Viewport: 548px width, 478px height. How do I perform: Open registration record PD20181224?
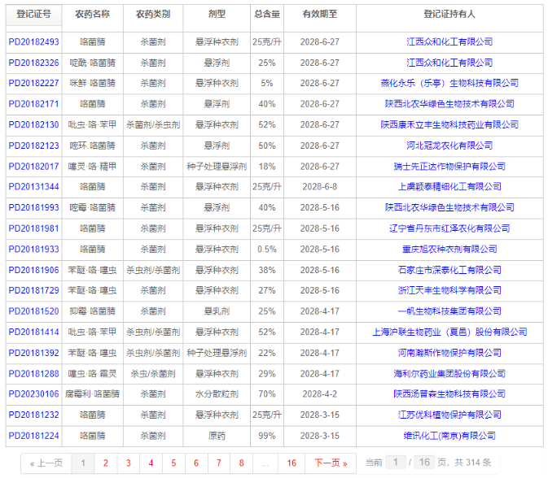click(34, 436)
